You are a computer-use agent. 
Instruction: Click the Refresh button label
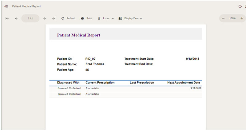(x=71, y=18)
